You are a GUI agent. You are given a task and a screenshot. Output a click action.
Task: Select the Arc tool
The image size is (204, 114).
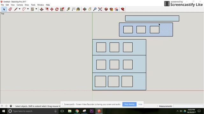pyautogui.click(x=24, y=9)
